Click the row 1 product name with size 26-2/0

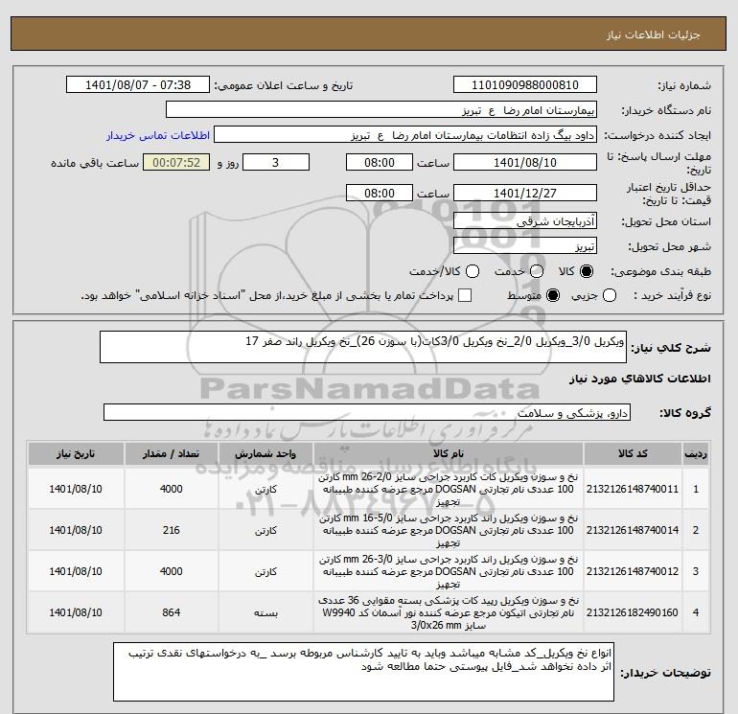pos(449,489)
